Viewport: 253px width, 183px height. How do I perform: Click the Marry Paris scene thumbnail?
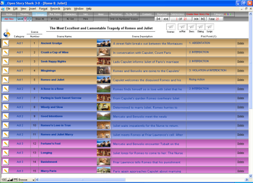(104, 170)
